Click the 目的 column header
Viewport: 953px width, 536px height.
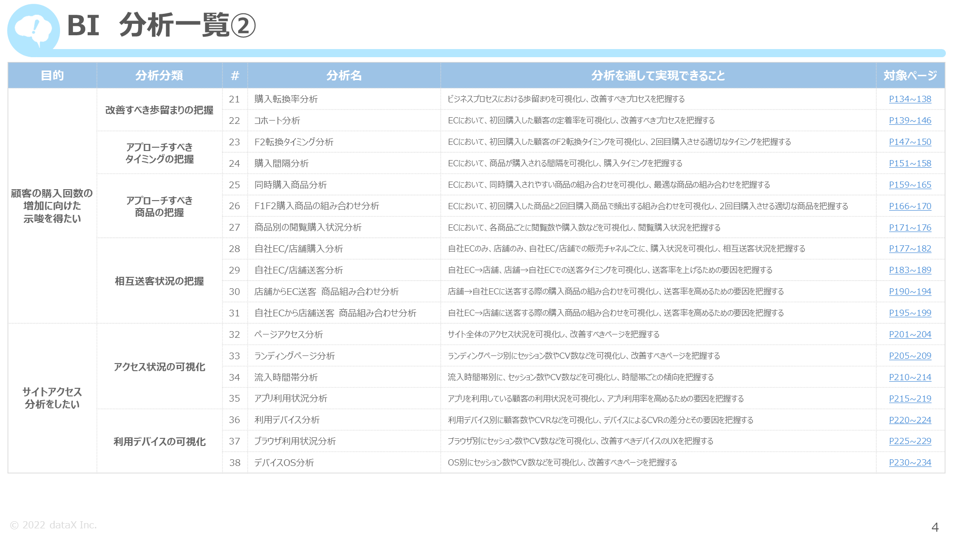pos(52,75)
